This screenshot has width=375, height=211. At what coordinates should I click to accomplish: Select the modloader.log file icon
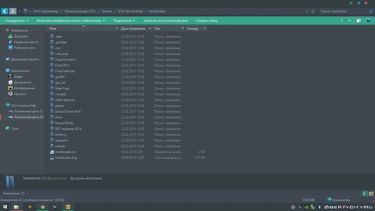(52, 158)
